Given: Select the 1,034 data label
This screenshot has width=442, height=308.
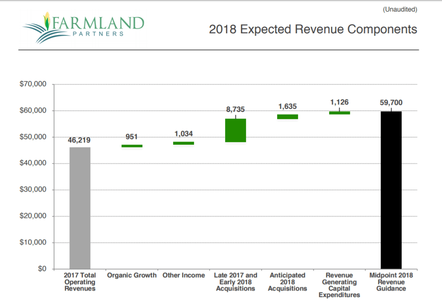Looking at the screenshot, I should [184, 134].
